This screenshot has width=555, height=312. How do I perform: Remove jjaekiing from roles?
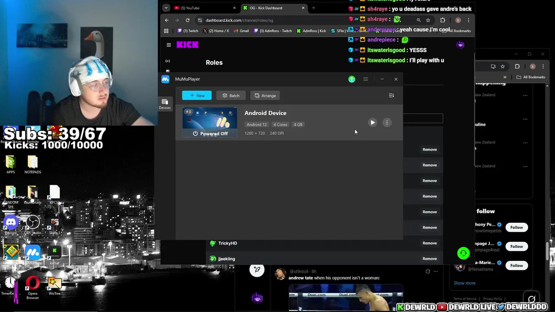click(x=430, y=259)
